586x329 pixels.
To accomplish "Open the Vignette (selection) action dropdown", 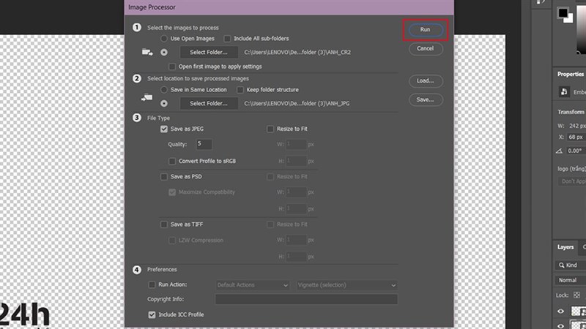I will point(346,285).
